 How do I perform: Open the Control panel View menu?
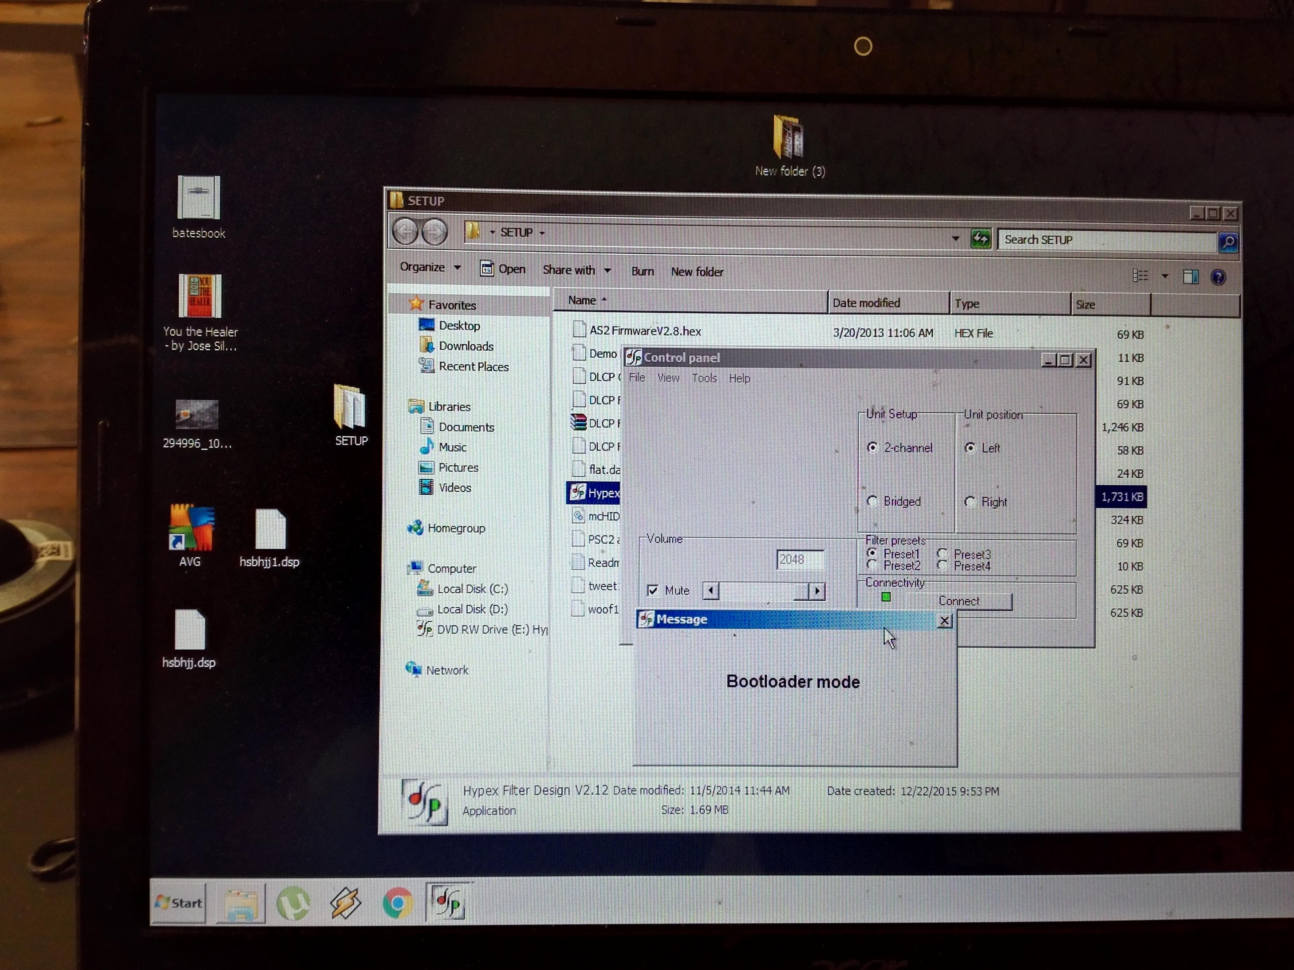[x=668, y=378]
